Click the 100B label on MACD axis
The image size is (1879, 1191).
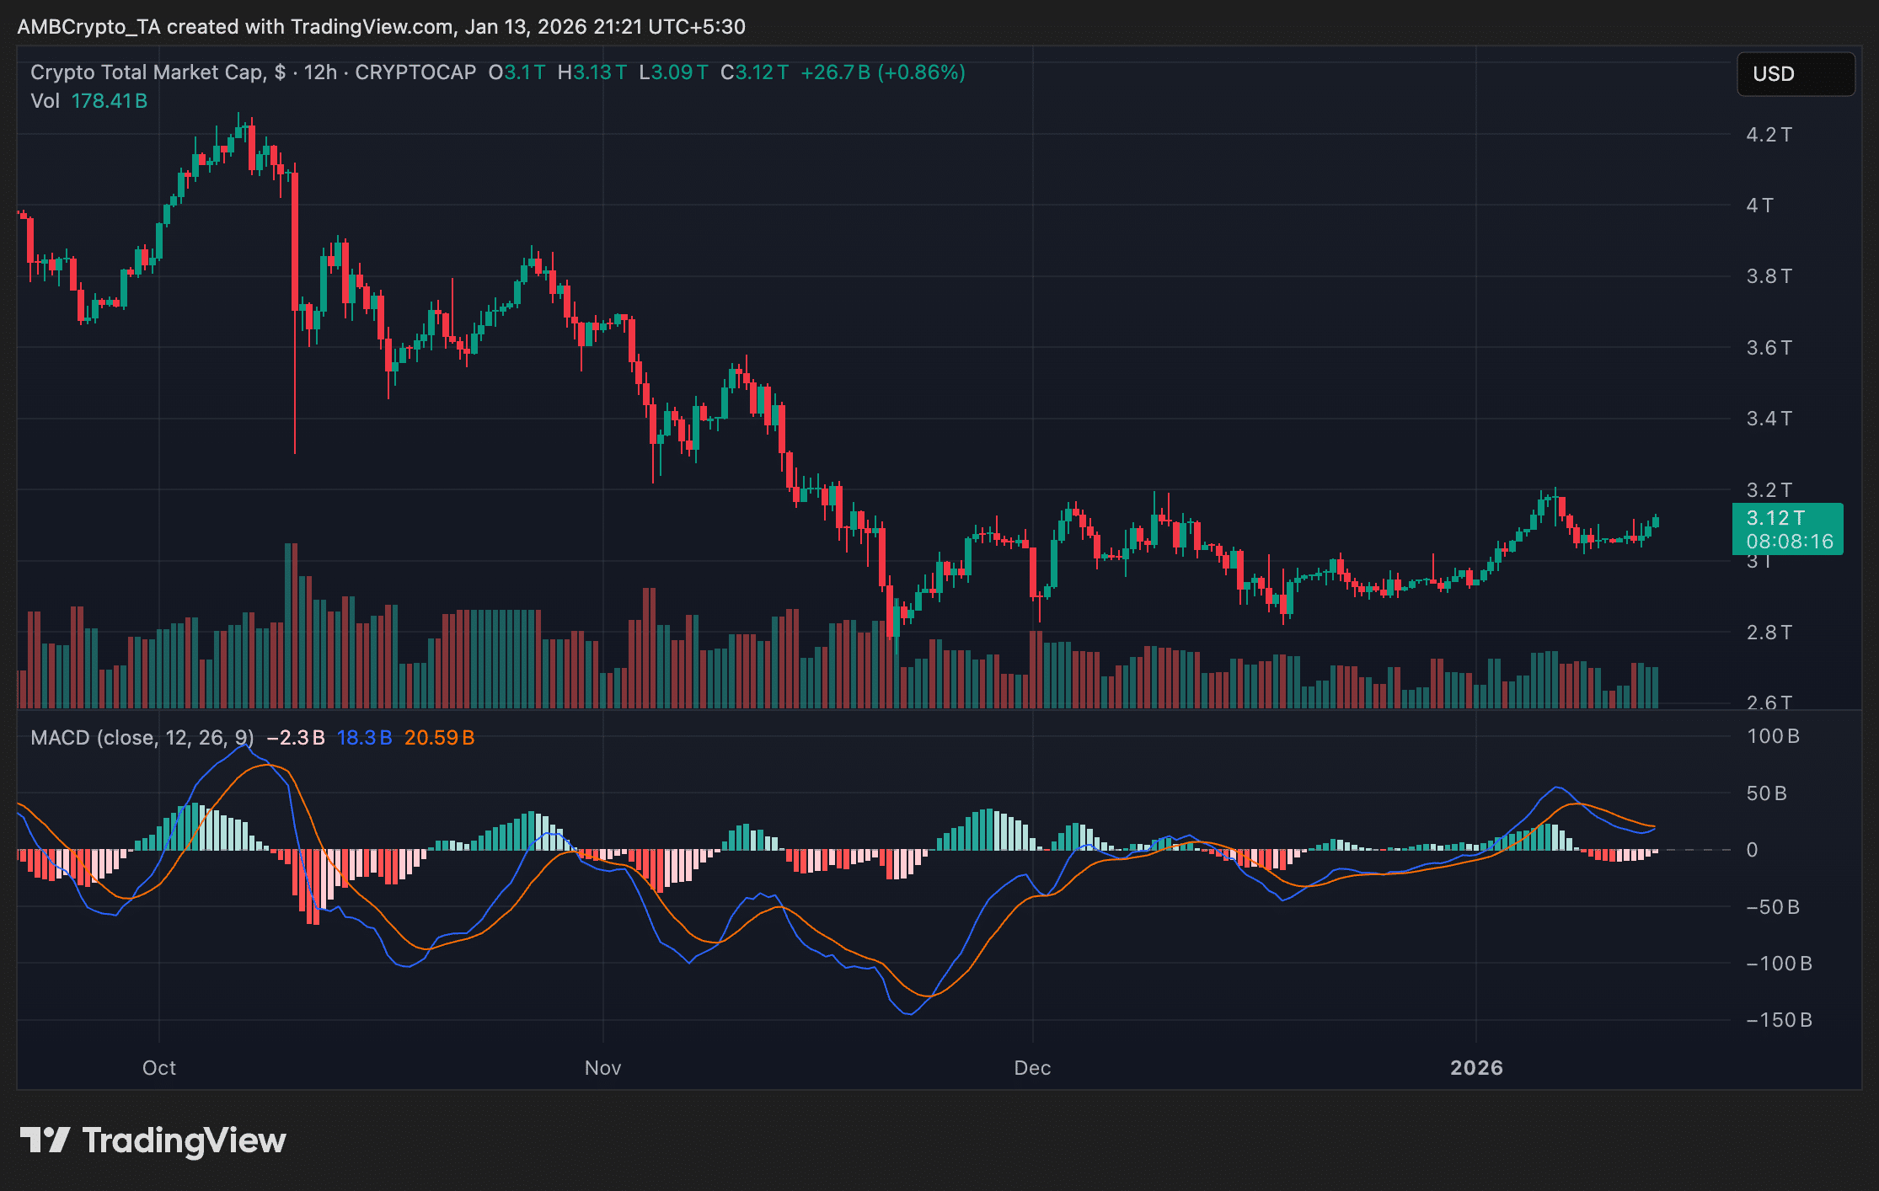tap(1773, 736)
